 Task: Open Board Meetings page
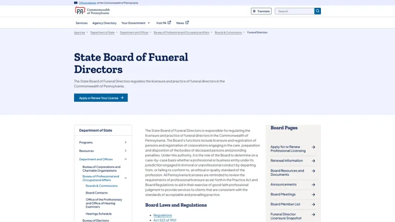(x=283, y=194)
